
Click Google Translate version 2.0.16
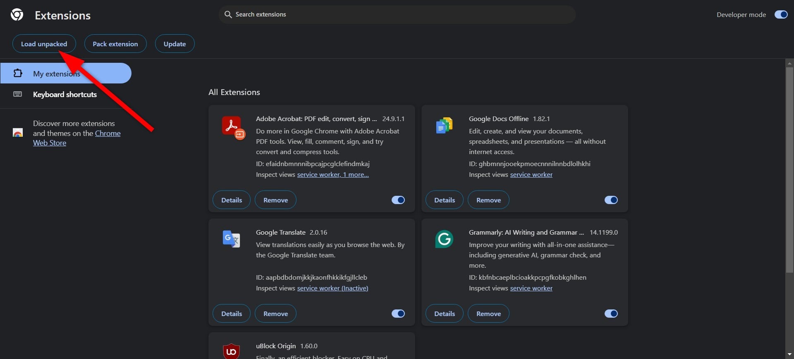318,233
